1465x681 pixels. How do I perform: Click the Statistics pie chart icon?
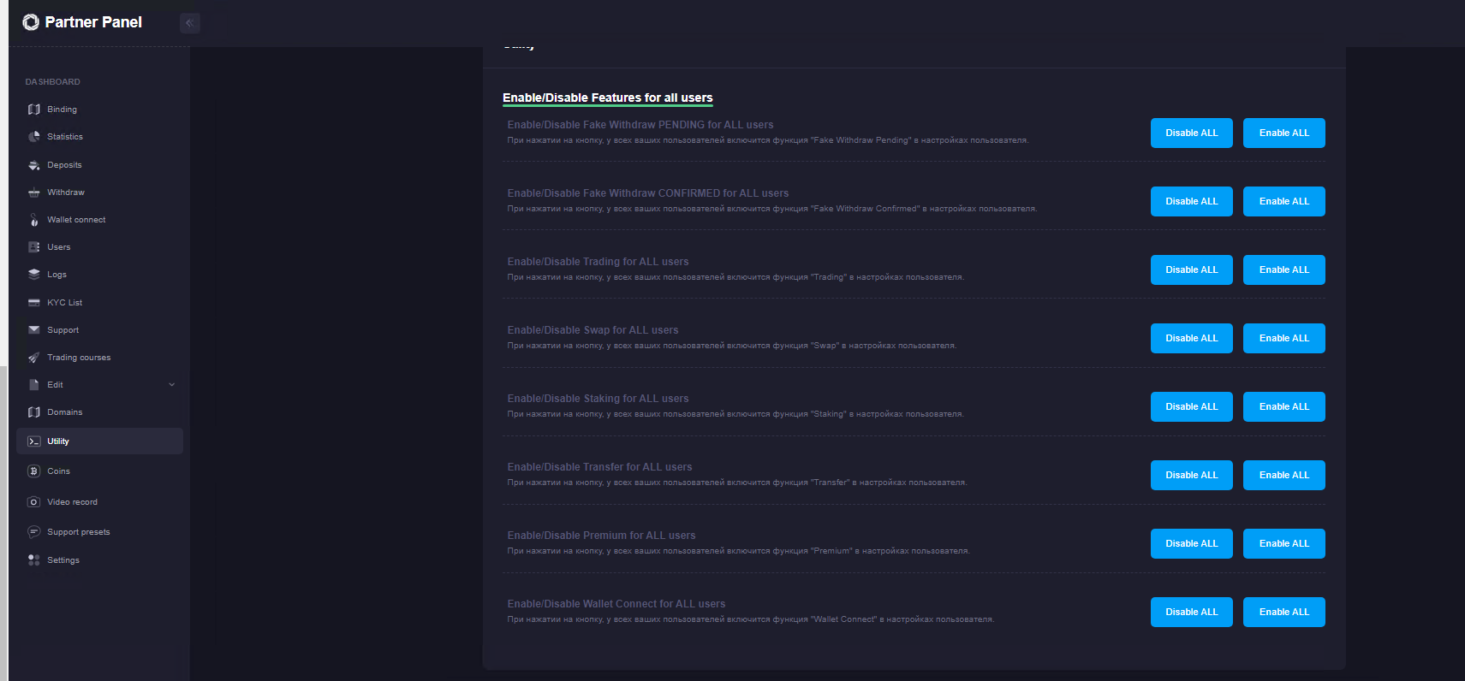[x=34, y=137]
